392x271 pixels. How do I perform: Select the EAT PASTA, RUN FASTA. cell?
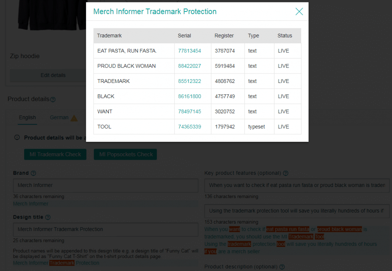[x=134, y=51]
